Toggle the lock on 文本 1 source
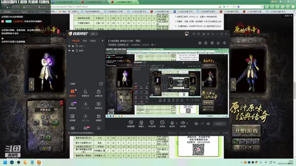 click(x=73, y=46)
